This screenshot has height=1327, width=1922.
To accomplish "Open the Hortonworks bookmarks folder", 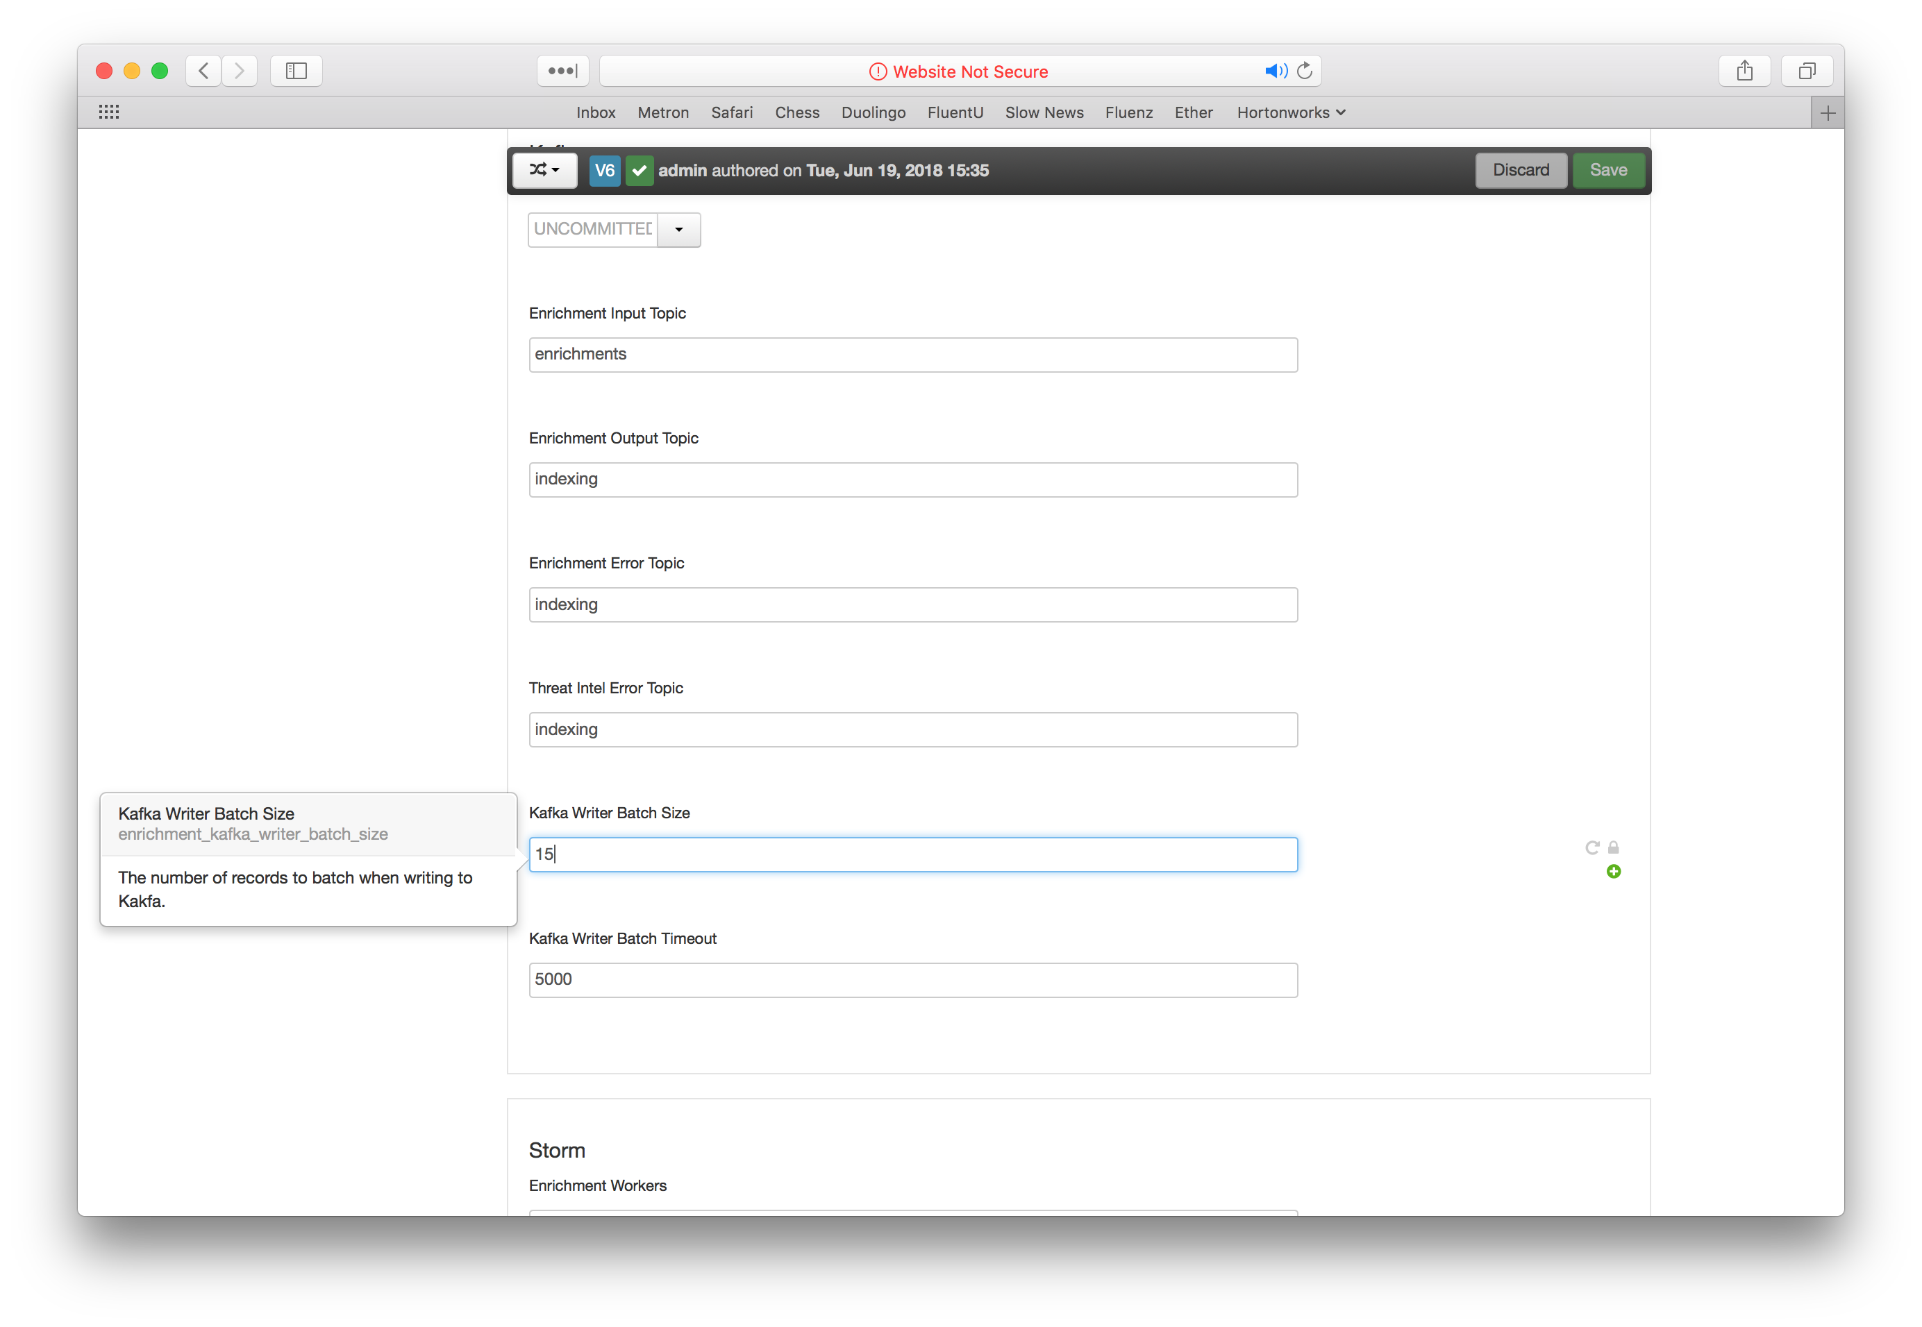I will pos(1290,112).
